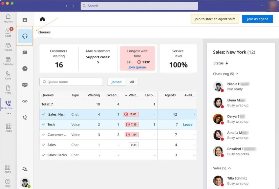The height and width of the screenshot is (189, 279).
Task: Switch the queue filter to All
Action: tap(132, 82)
